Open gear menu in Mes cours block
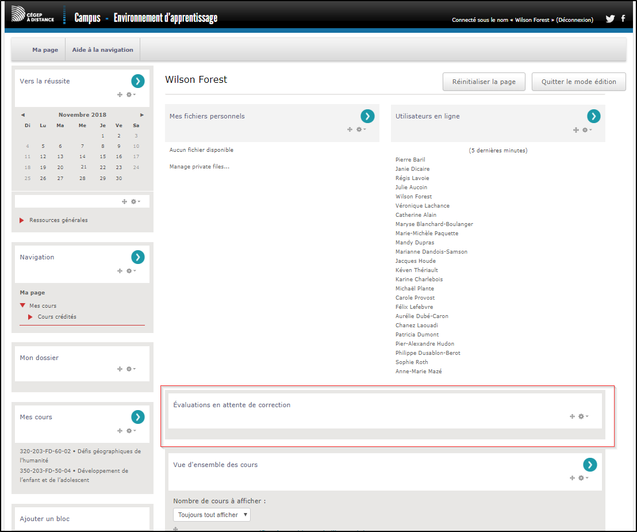 130,431
